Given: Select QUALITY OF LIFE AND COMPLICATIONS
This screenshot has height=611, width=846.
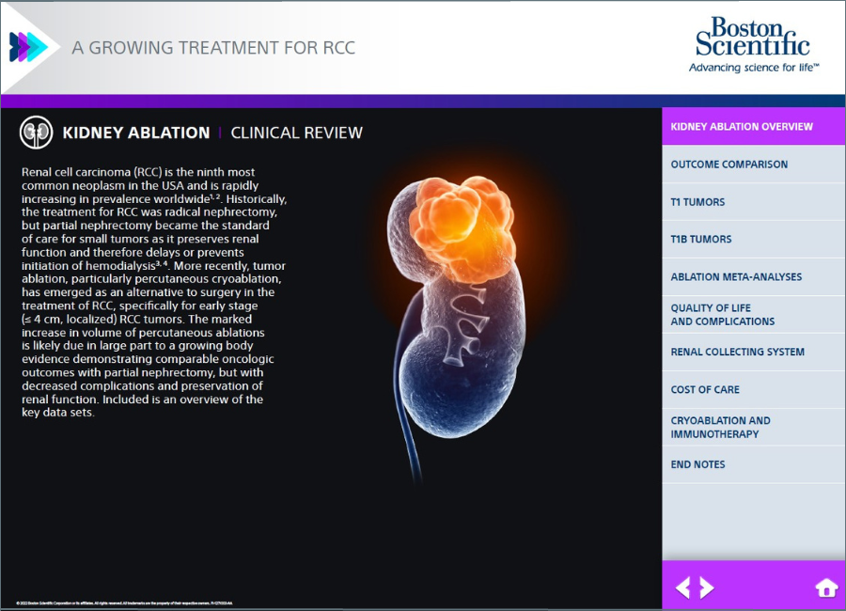Looking at the screenshot, I should pos(752,314).
